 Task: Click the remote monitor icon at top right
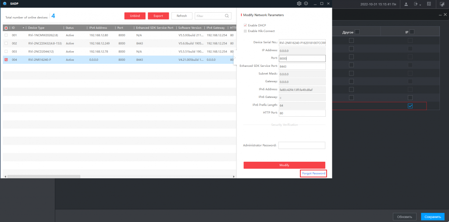pos(442,4)
